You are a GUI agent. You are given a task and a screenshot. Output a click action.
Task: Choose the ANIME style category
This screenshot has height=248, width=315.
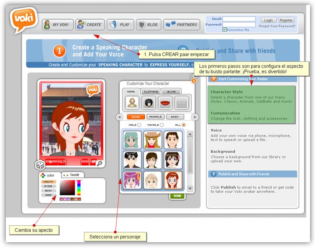pos(136,117)
